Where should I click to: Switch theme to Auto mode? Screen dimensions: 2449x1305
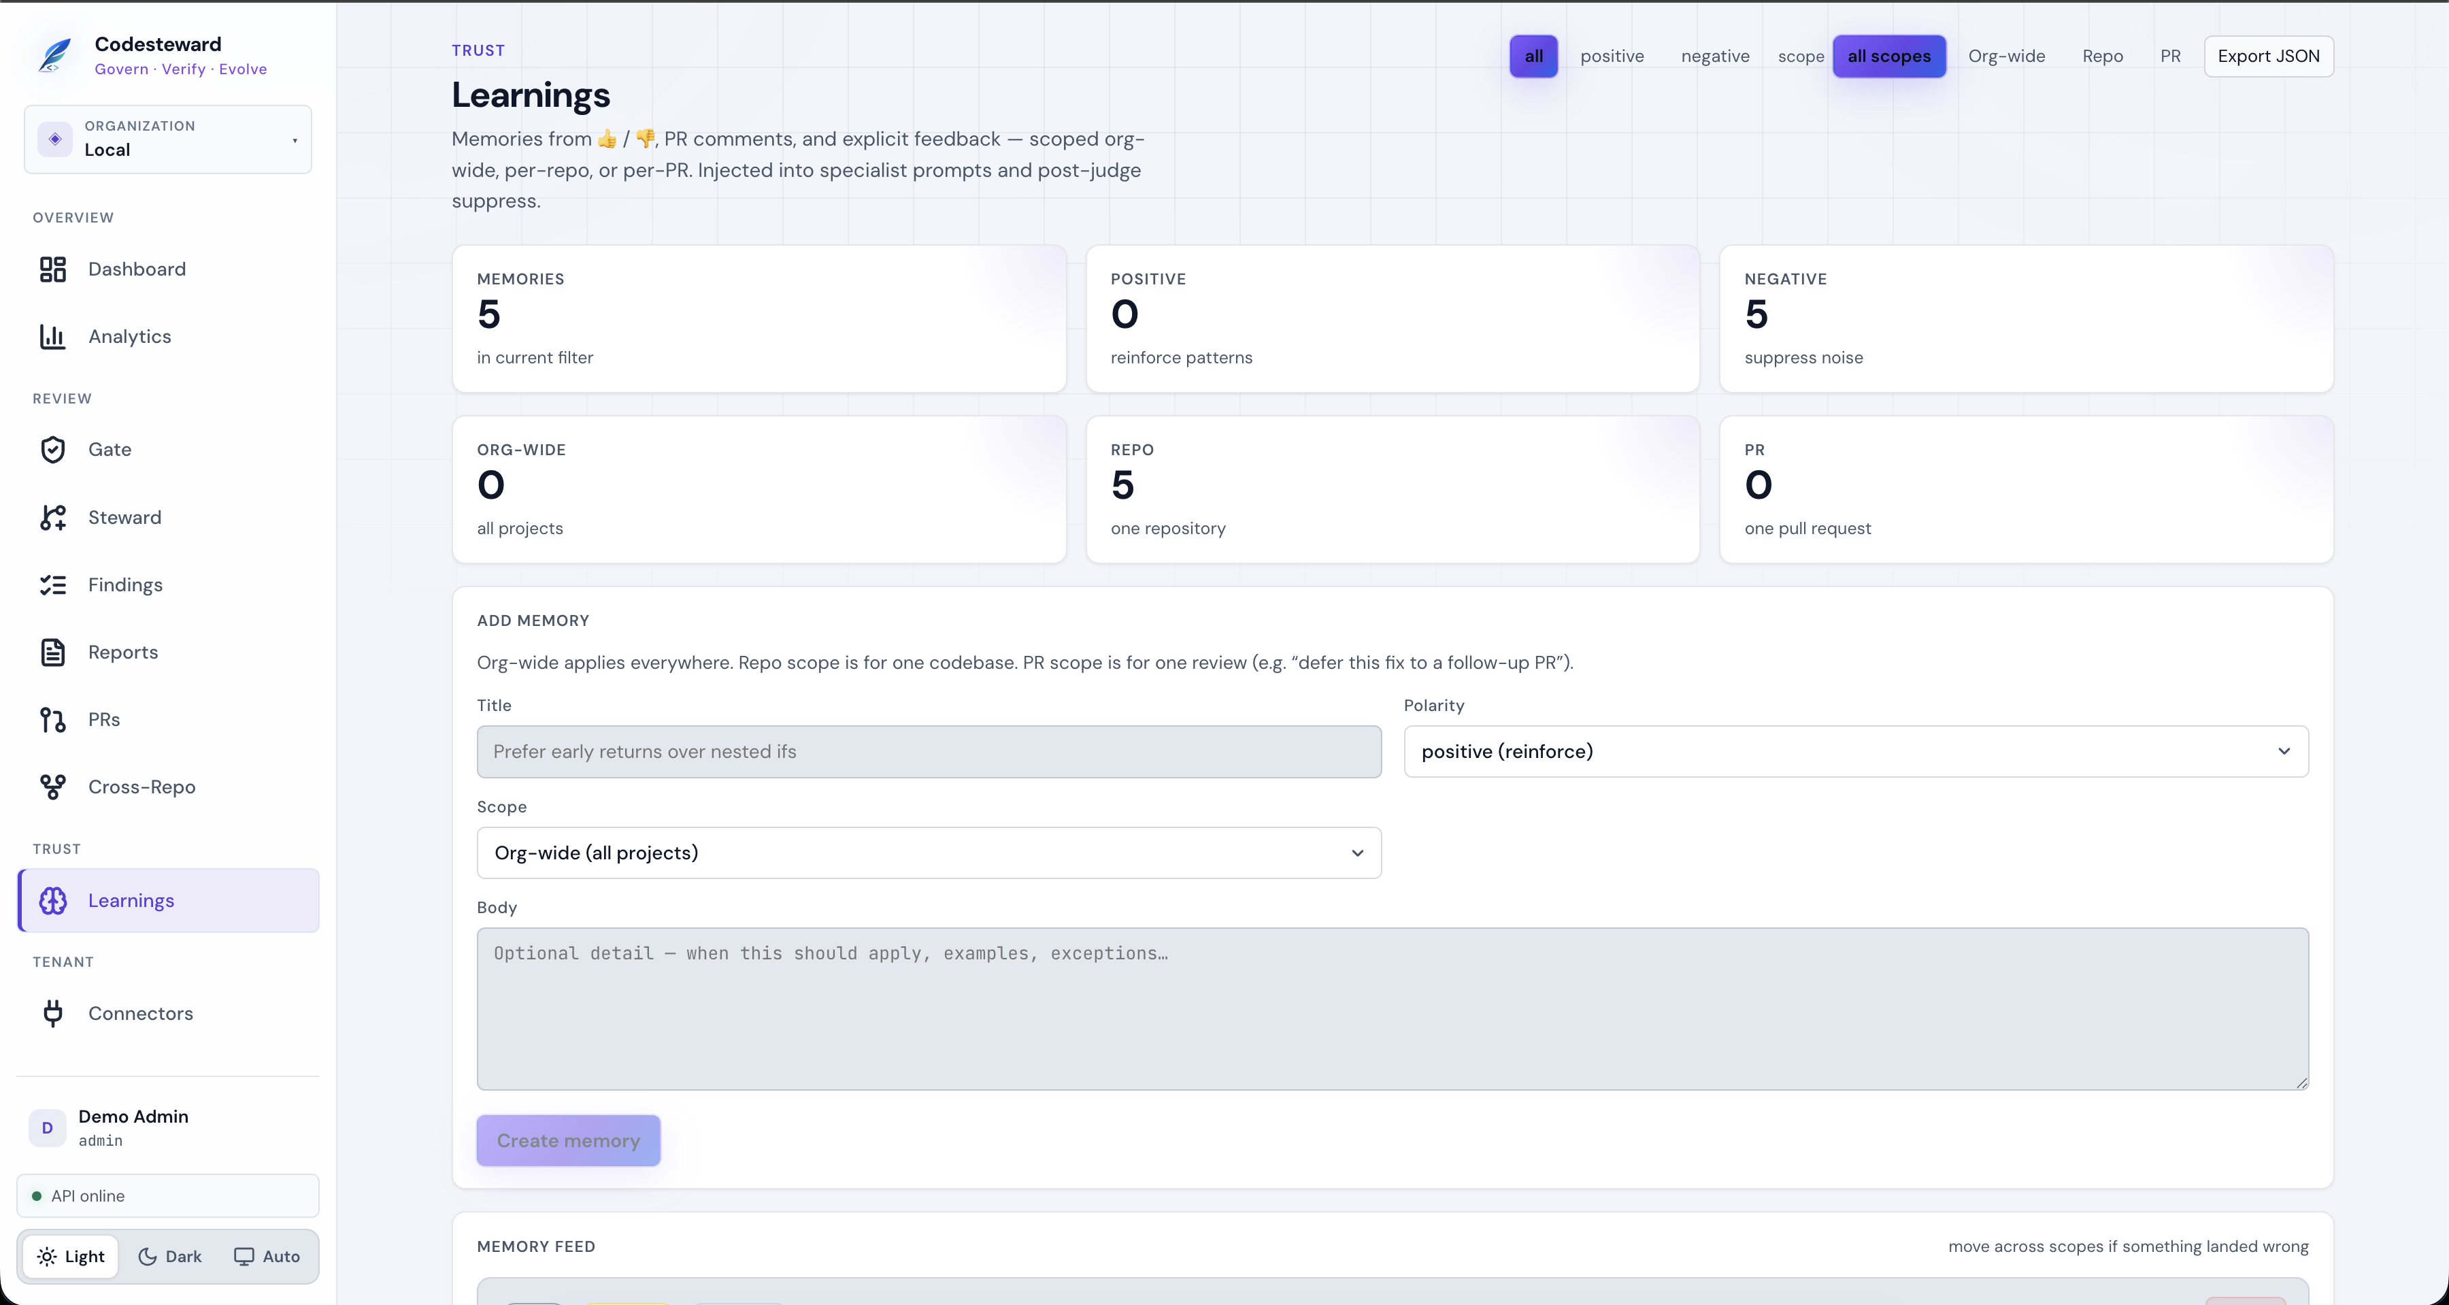point(267,1257)
